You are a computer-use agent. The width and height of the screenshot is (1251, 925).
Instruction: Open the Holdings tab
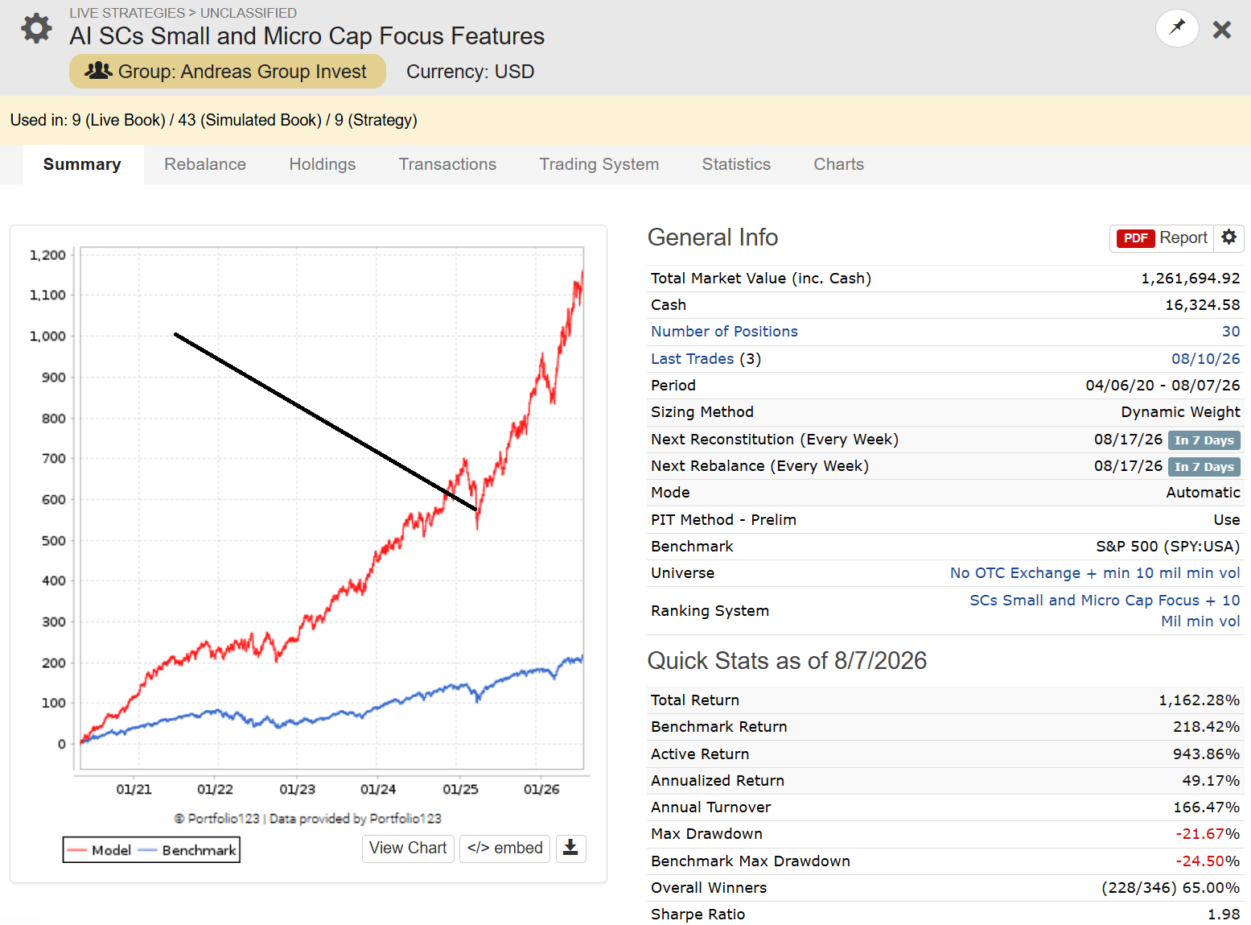pyautogui.click(x=323, y=164)
